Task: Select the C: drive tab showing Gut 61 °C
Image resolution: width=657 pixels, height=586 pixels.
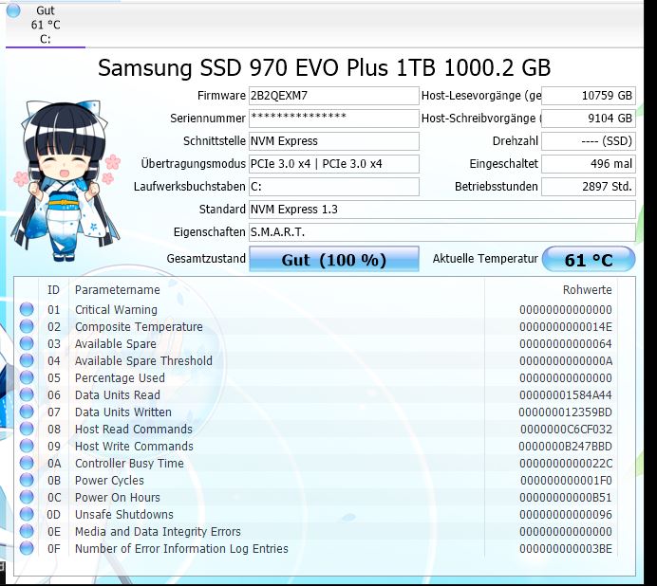Action: [46, 25]
